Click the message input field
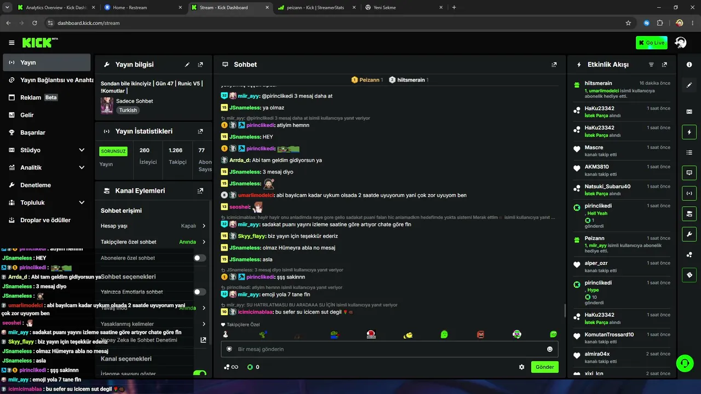 tap(390, 349)
